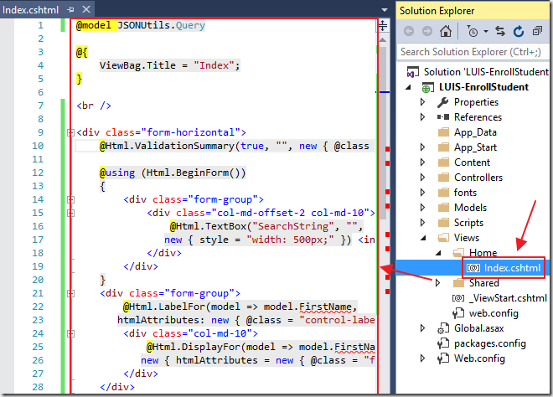553x397 pixels.
Task: Select the Models folder label
Action: tap(471, 208)
